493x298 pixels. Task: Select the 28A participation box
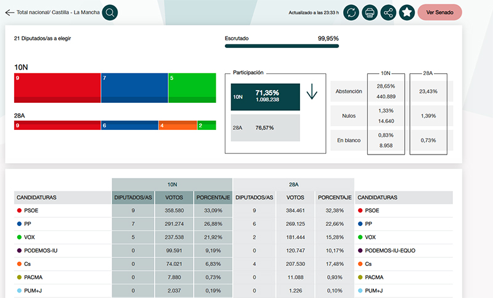(265, 127)
